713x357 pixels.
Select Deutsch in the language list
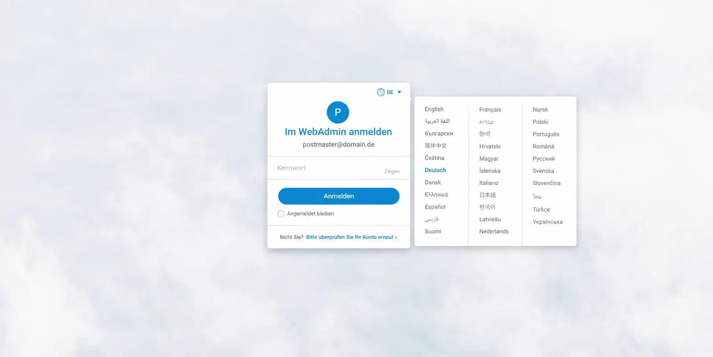[x=435, y=170]
